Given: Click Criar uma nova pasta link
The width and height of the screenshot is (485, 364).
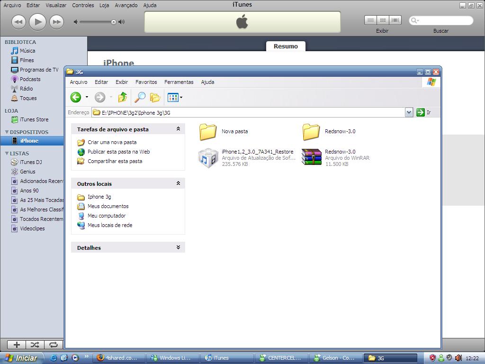Looking at the screenshot, I should (x=112, y=142).
